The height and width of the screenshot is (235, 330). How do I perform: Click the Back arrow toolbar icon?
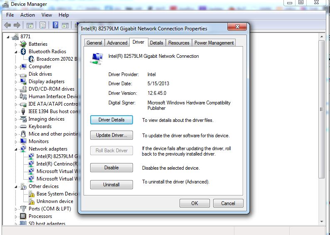click(7, 25)
